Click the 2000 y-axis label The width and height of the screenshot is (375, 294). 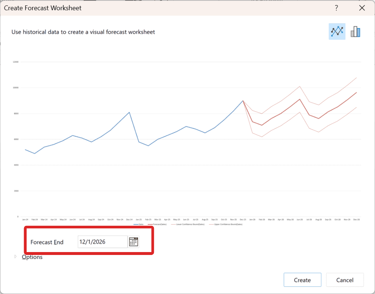coord(16,191)
